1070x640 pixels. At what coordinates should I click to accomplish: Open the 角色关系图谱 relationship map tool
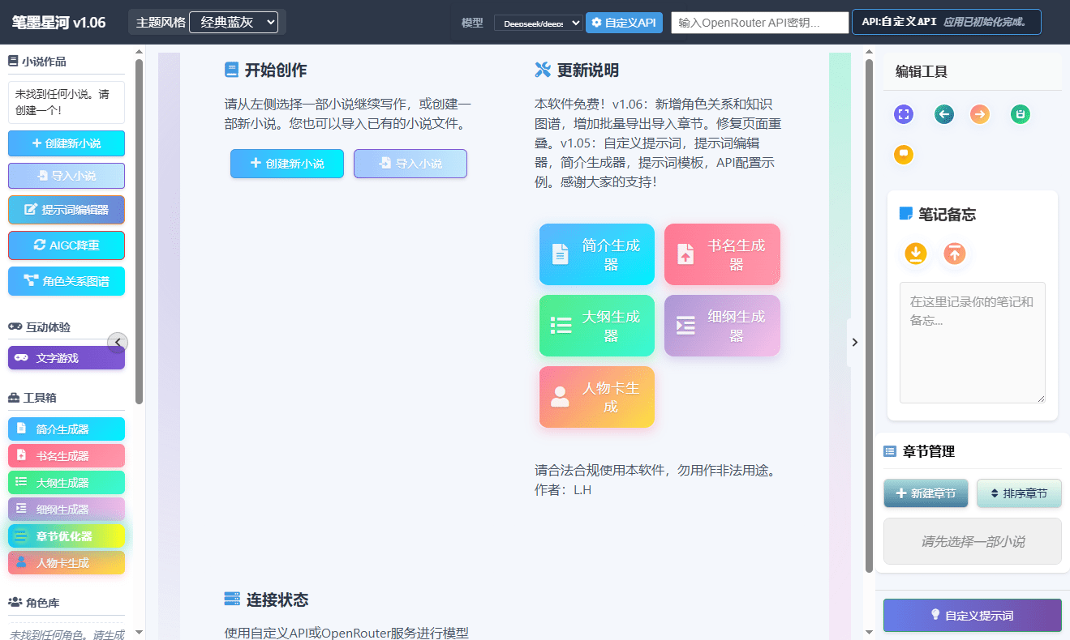[x=66, y=281]
